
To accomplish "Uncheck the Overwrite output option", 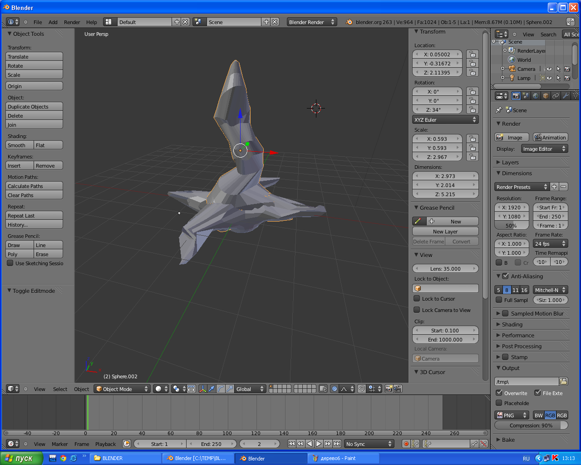I will [499, 393].
